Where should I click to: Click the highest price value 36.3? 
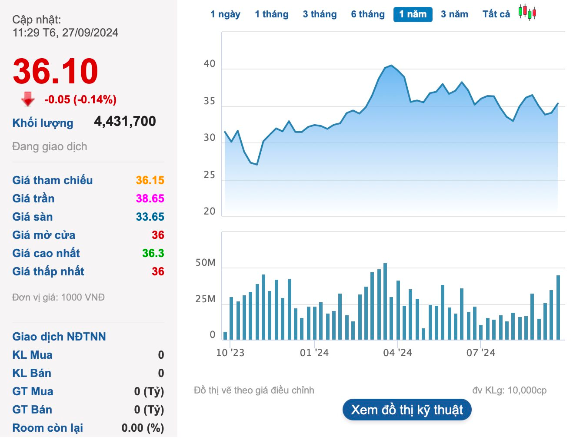[x=153, y=253]
